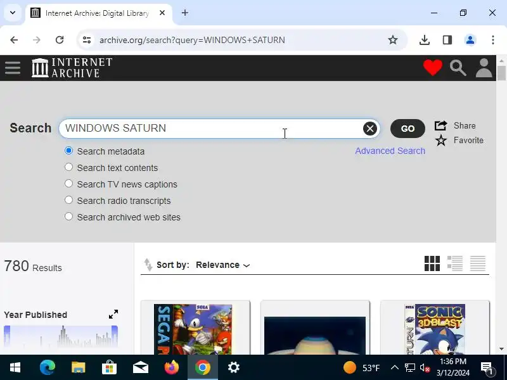Bookmark this page with star icon
Image resolution: width=507 pixels, height=380 pixels.
tap(393, 40)
